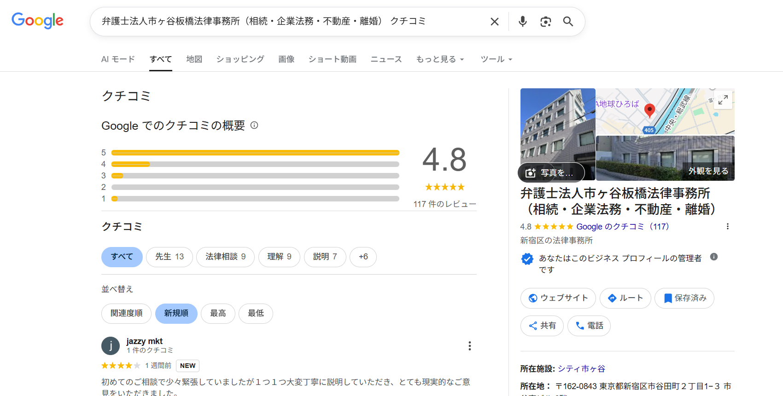Click the magnifying glass search icon
783x396 pixels.
pos(568,22)
